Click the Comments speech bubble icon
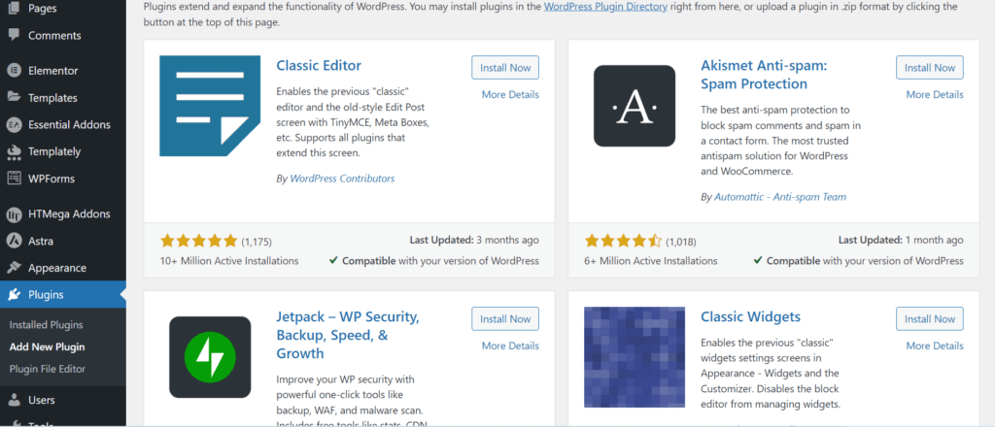 point(14,35)
